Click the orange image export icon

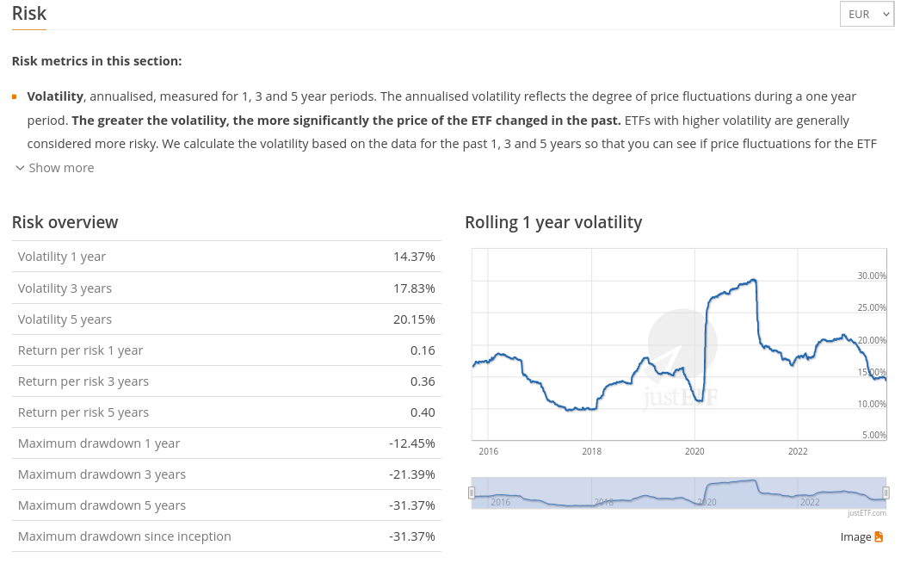(879, 537)
